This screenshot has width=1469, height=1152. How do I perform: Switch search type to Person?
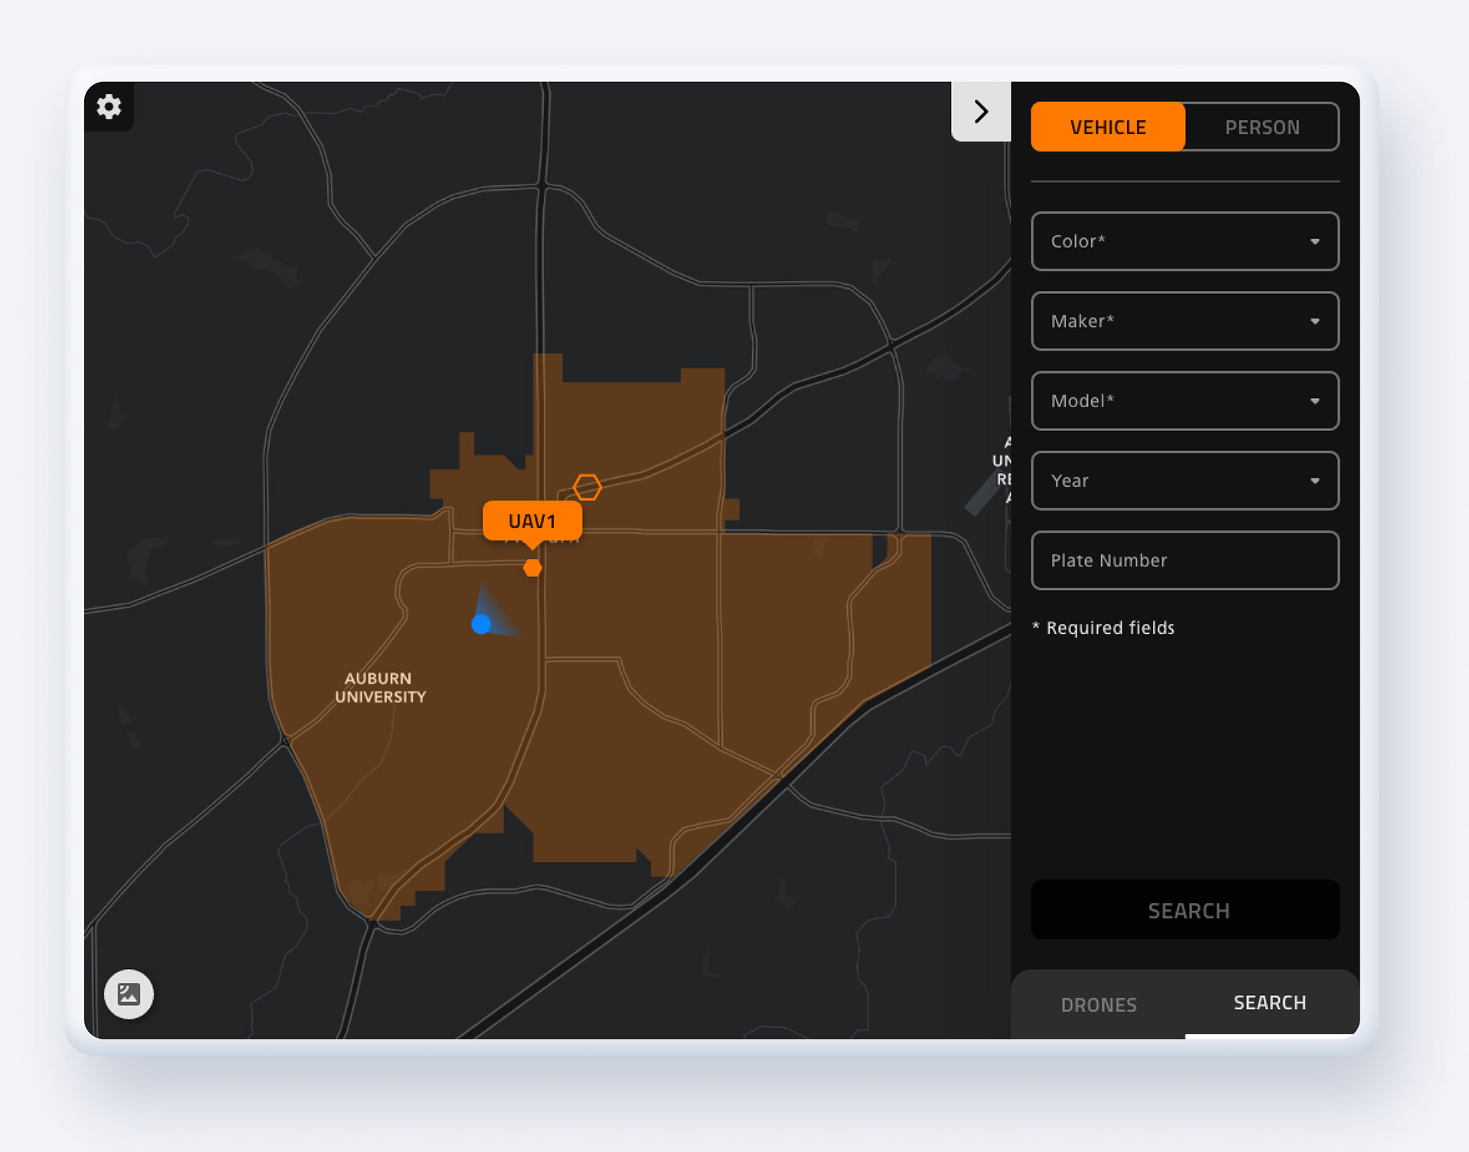1262,127
